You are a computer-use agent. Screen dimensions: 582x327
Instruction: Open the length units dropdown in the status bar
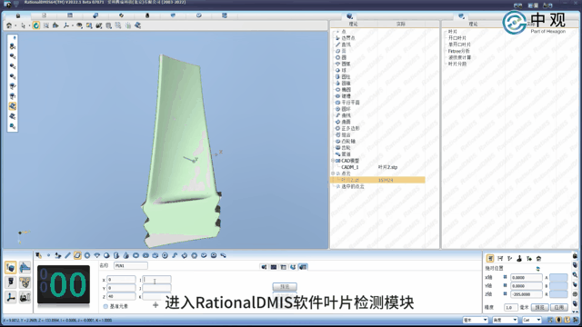[x=475, y=320]
